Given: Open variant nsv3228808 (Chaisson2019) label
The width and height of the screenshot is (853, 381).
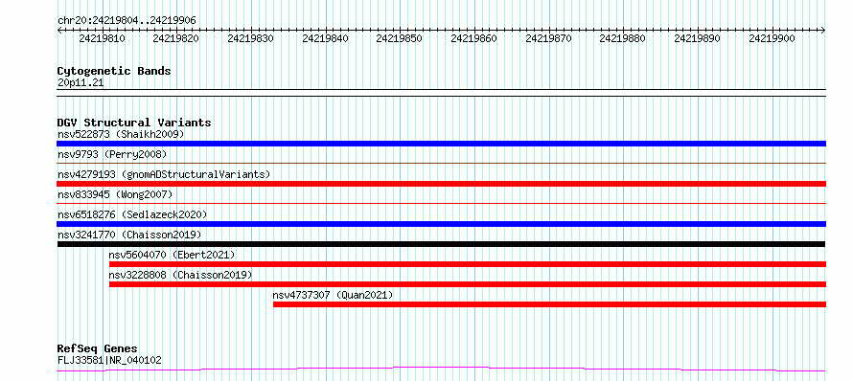Looking at the screenshot, I should (x=180, y=275).
